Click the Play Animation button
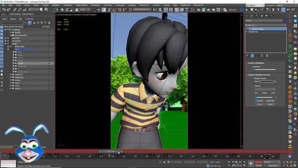298x168 pixels. [237, 162]
